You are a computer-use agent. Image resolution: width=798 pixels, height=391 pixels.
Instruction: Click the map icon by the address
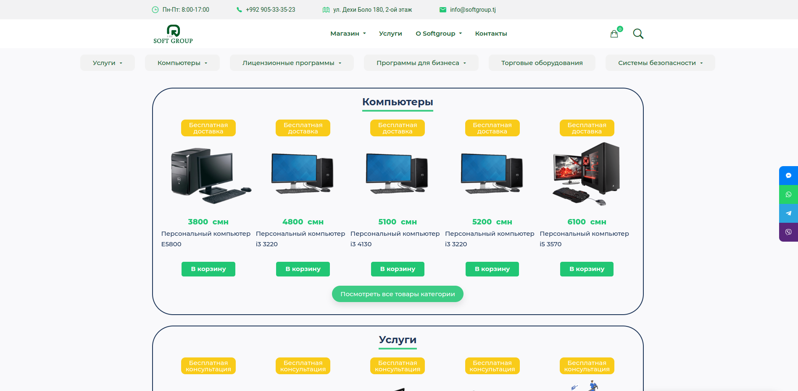(x=326, y=10)
